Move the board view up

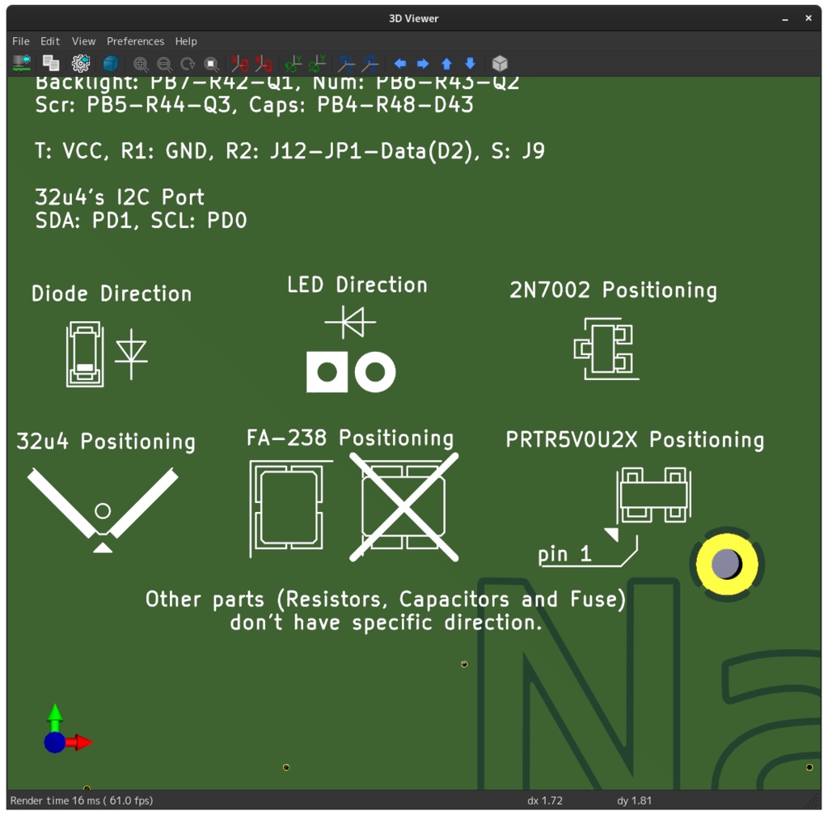click(446, 63)
